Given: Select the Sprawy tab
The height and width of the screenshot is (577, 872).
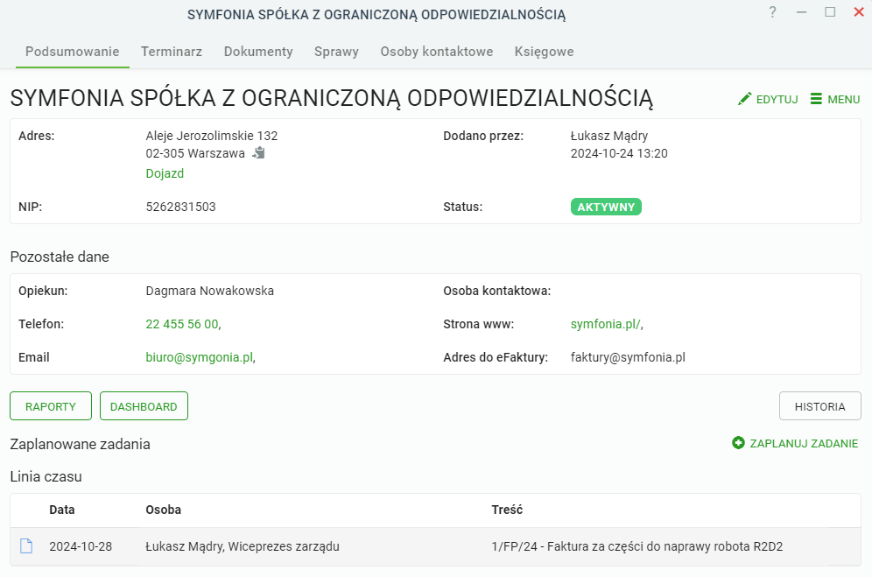Looking at the screenshot, I should 336,52.
